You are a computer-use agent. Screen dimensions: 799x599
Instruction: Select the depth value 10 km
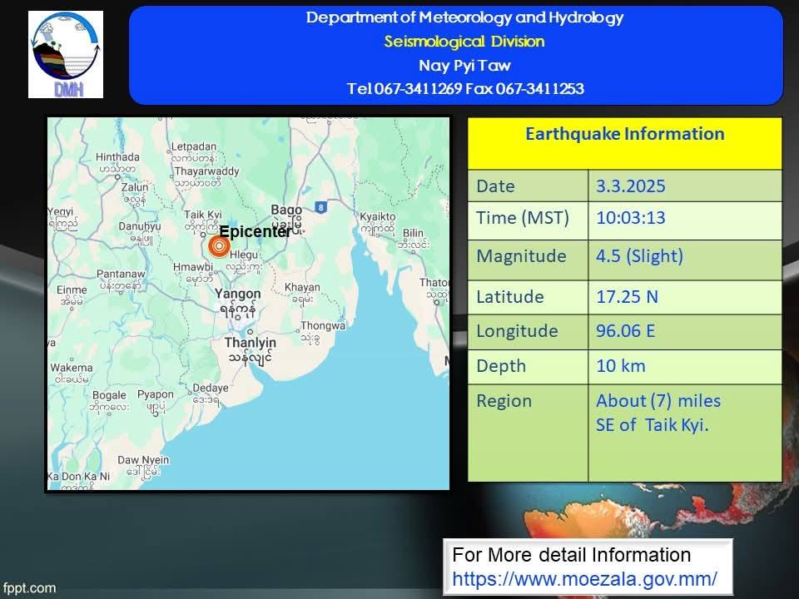tap(621, 366)
